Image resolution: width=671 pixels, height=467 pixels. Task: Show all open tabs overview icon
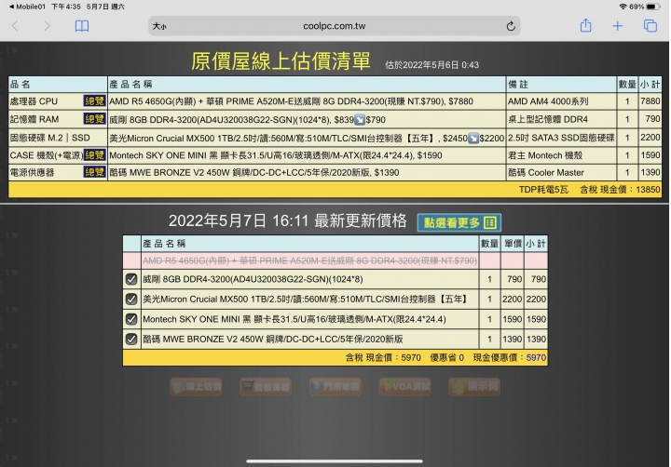650,26
